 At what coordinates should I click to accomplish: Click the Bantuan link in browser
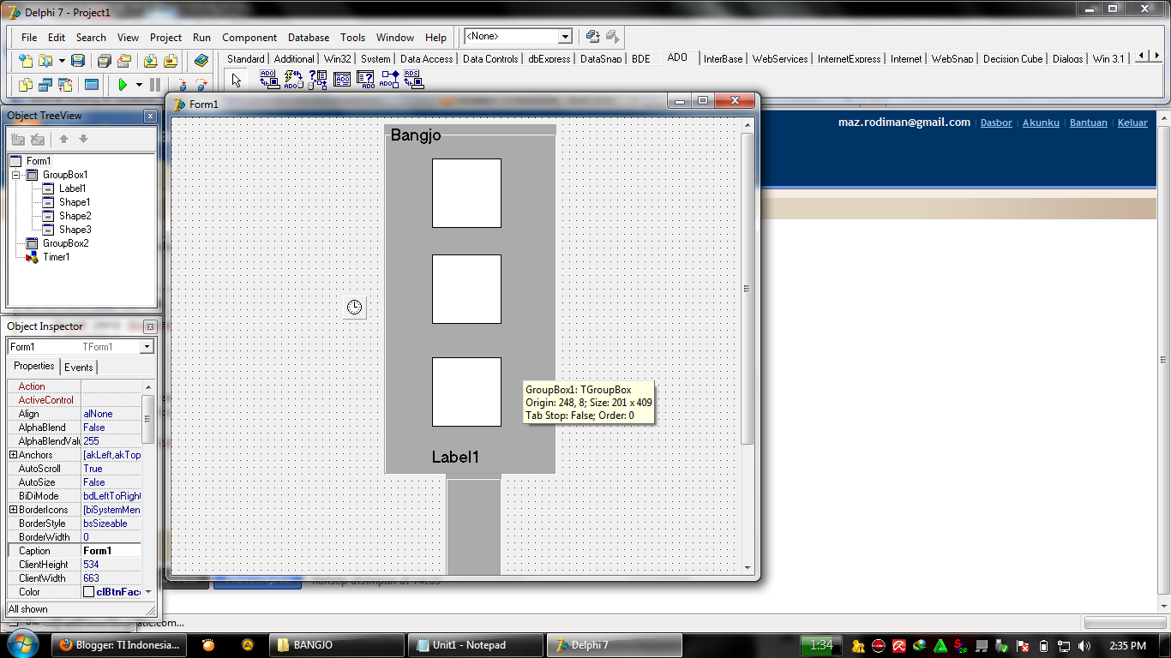point(1089,123)
